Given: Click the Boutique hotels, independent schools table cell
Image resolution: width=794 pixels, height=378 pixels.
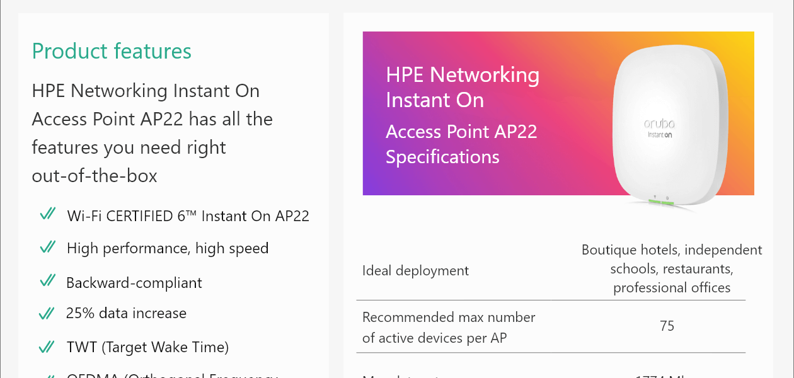Looking at the screenshot, I should pos(672,269).
